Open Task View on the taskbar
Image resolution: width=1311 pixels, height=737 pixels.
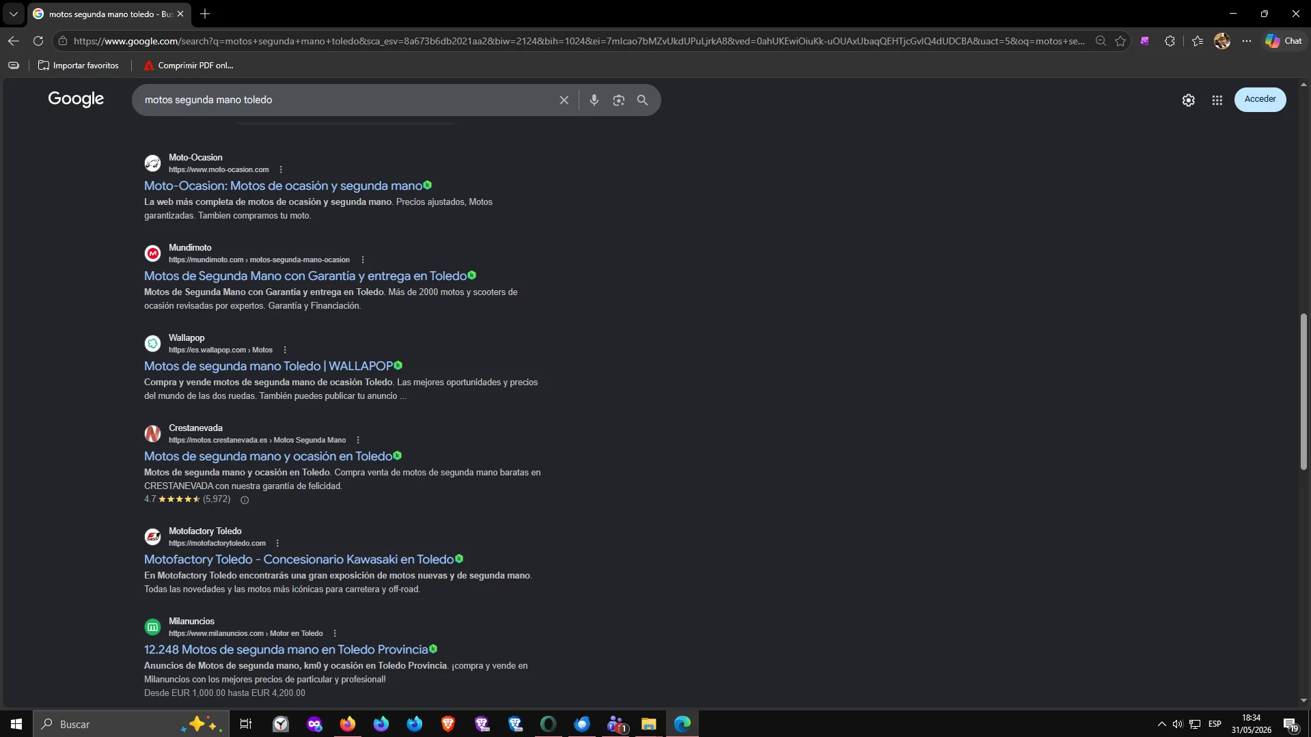246,724
